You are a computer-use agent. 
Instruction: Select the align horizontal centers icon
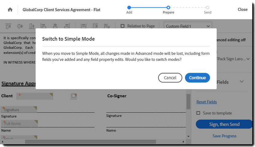coord(55,26)
